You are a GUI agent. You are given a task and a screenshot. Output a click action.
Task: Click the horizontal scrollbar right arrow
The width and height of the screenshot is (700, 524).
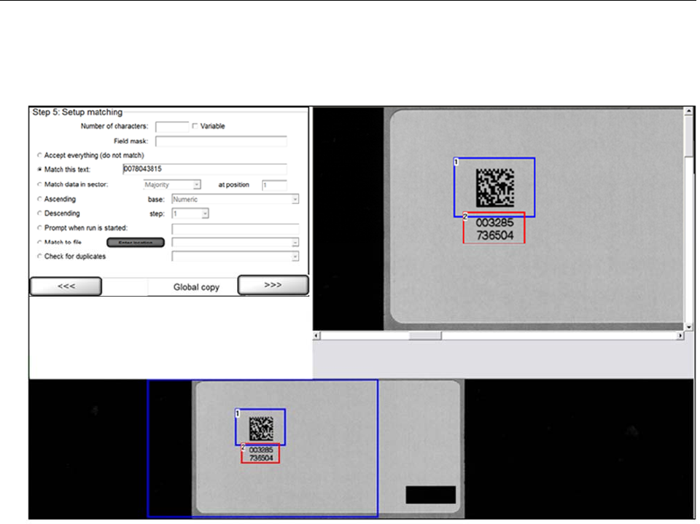[680, 335]
